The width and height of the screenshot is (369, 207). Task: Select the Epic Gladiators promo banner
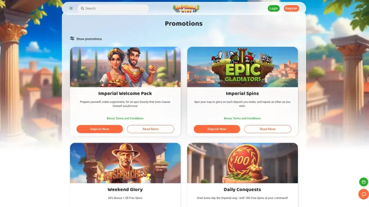[243, 67]
